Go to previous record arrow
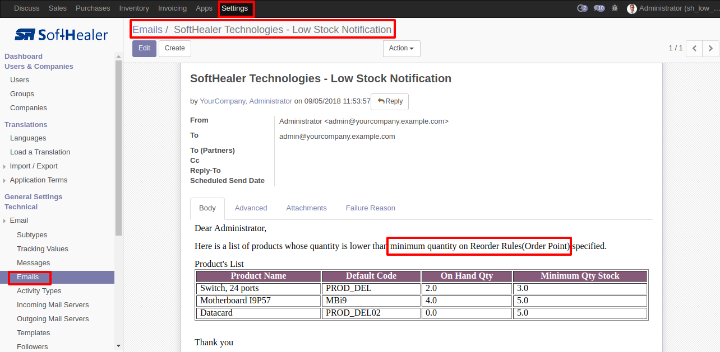Image resolution: width=720 pixels, height=352 pixels. [x=694, y=49]
